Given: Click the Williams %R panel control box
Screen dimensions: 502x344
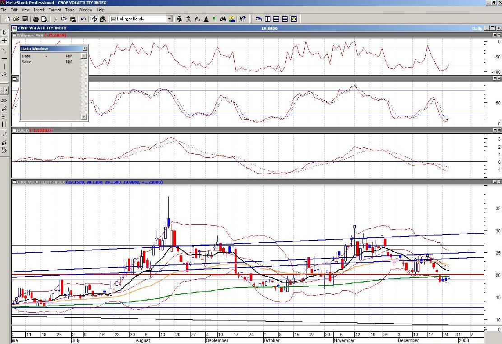Looking at the screenshot, I should tap(14, 35).
